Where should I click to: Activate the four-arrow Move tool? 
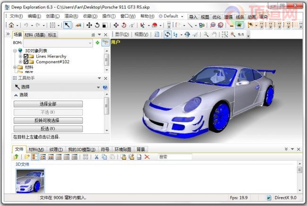[x=89, y=25]
